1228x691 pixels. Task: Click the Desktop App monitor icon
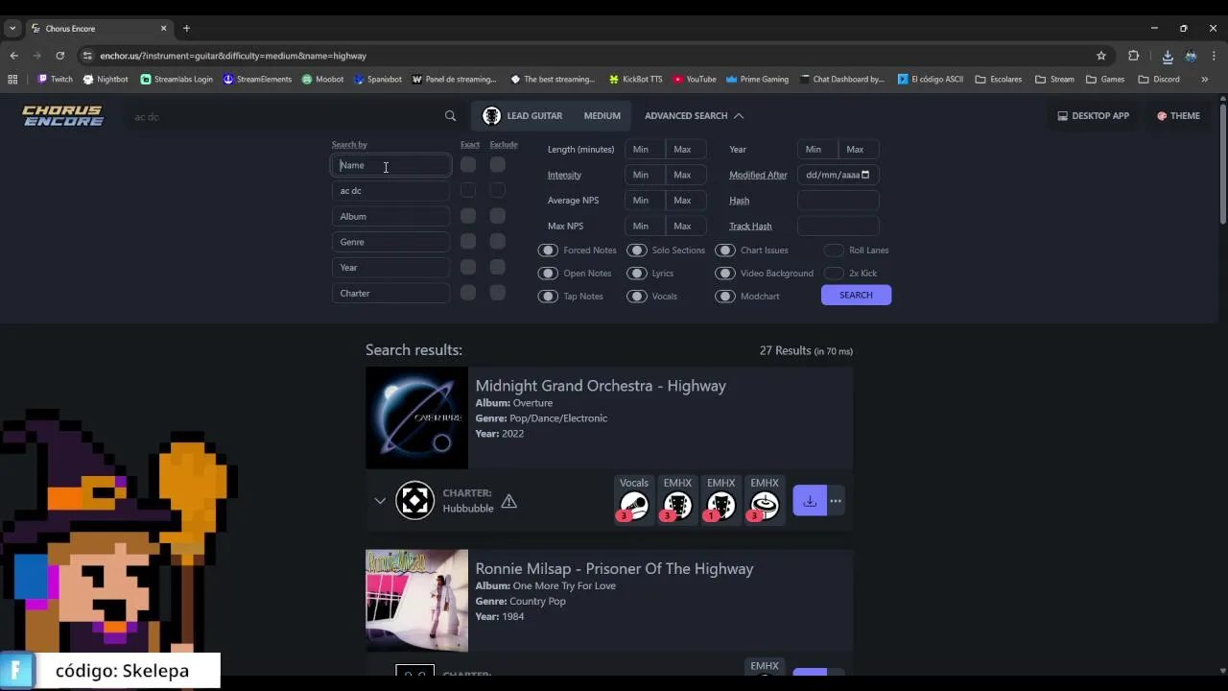tap(1062, 116)
